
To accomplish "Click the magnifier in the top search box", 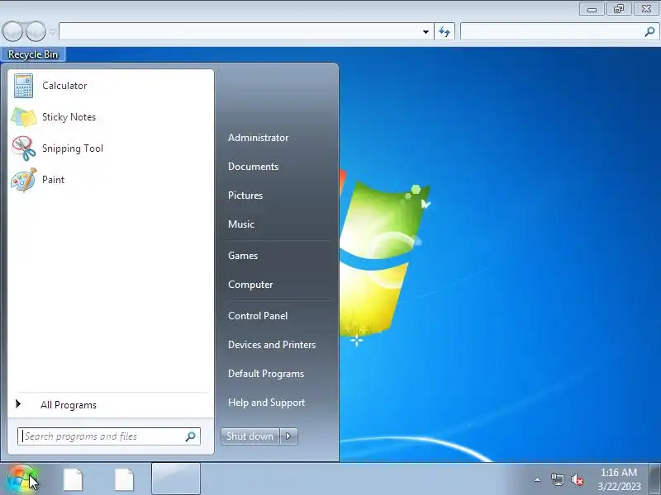I will point(649,31).
